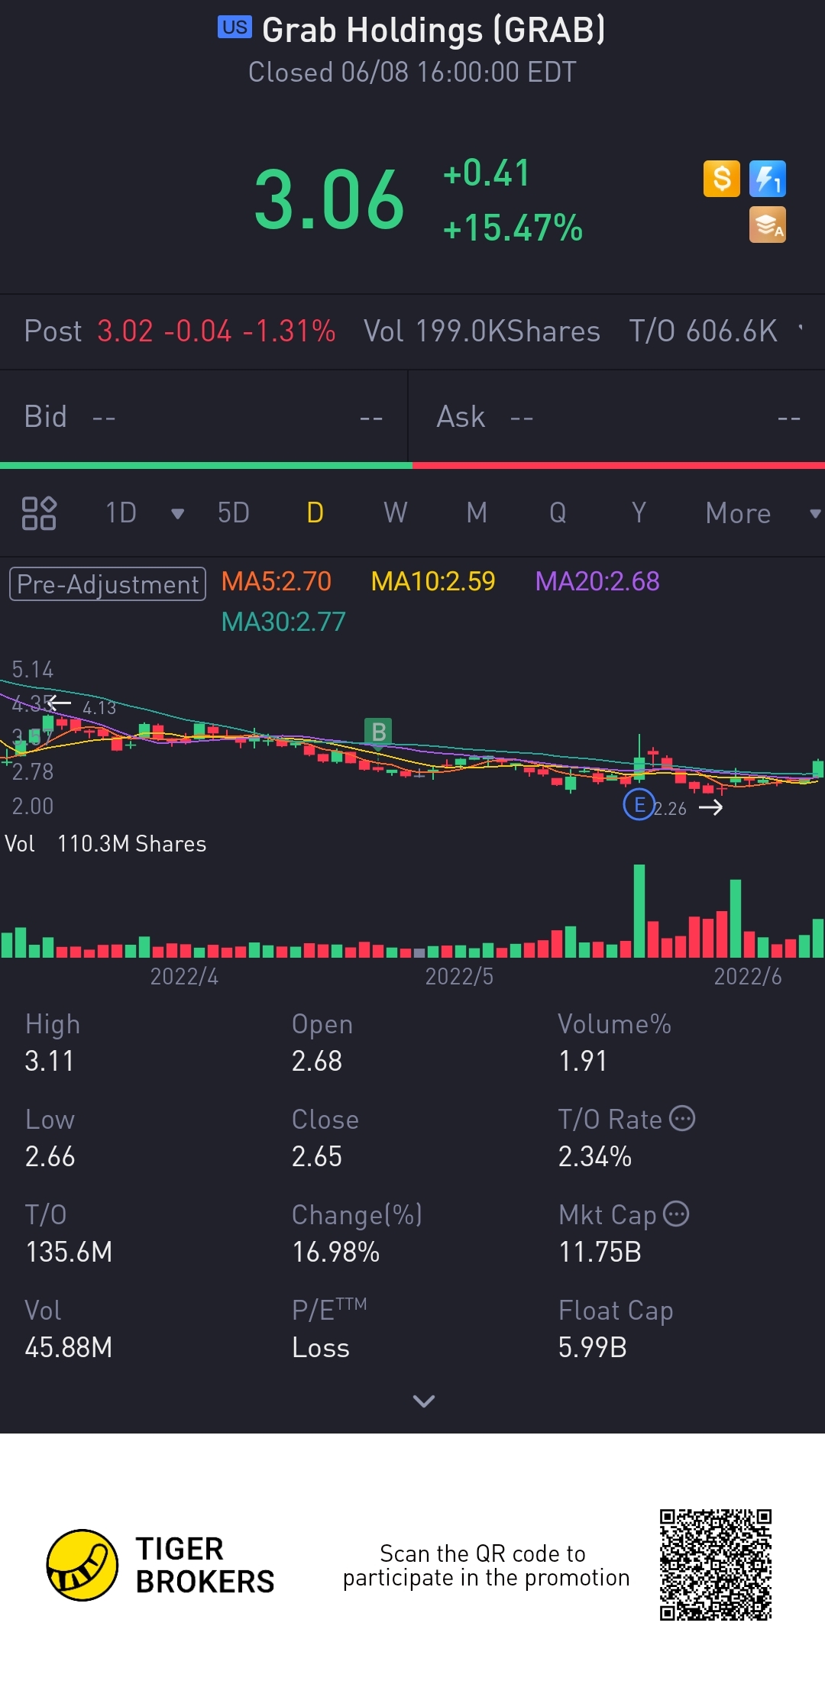Tap the MA30:2.77 indicator label
This screenshot has width=825, height=1697.
283,622
